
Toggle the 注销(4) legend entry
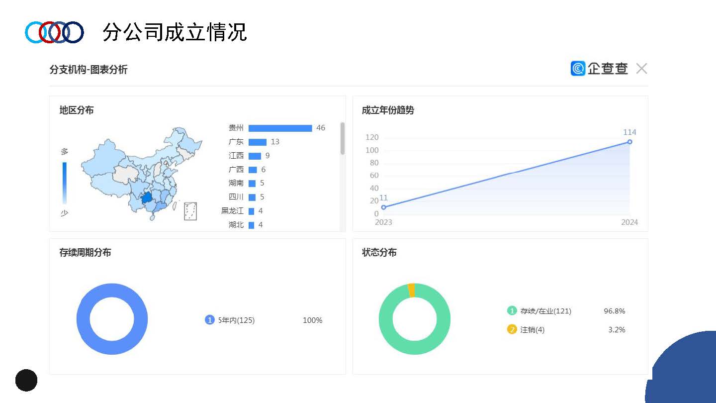point(526,329)
